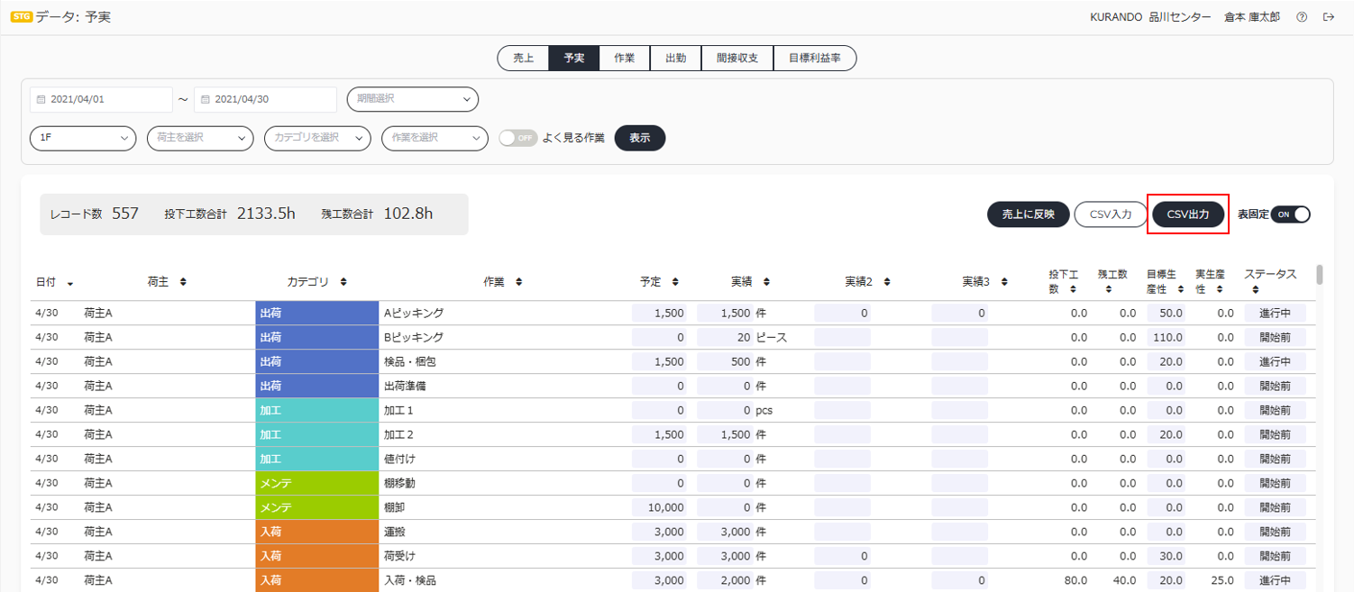This screenshot has width=1354, height=592.
Task: Click 開始前 status for Bピッキング
Action: (1276, 337)
